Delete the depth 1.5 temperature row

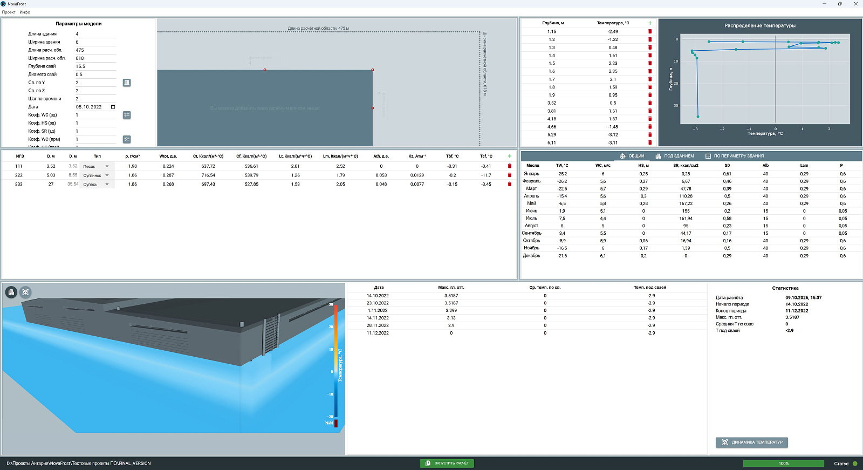(x=650, y=63)
